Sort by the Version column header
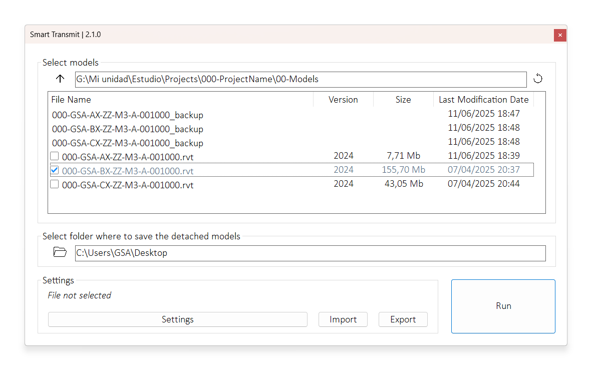 pos(343,100)
